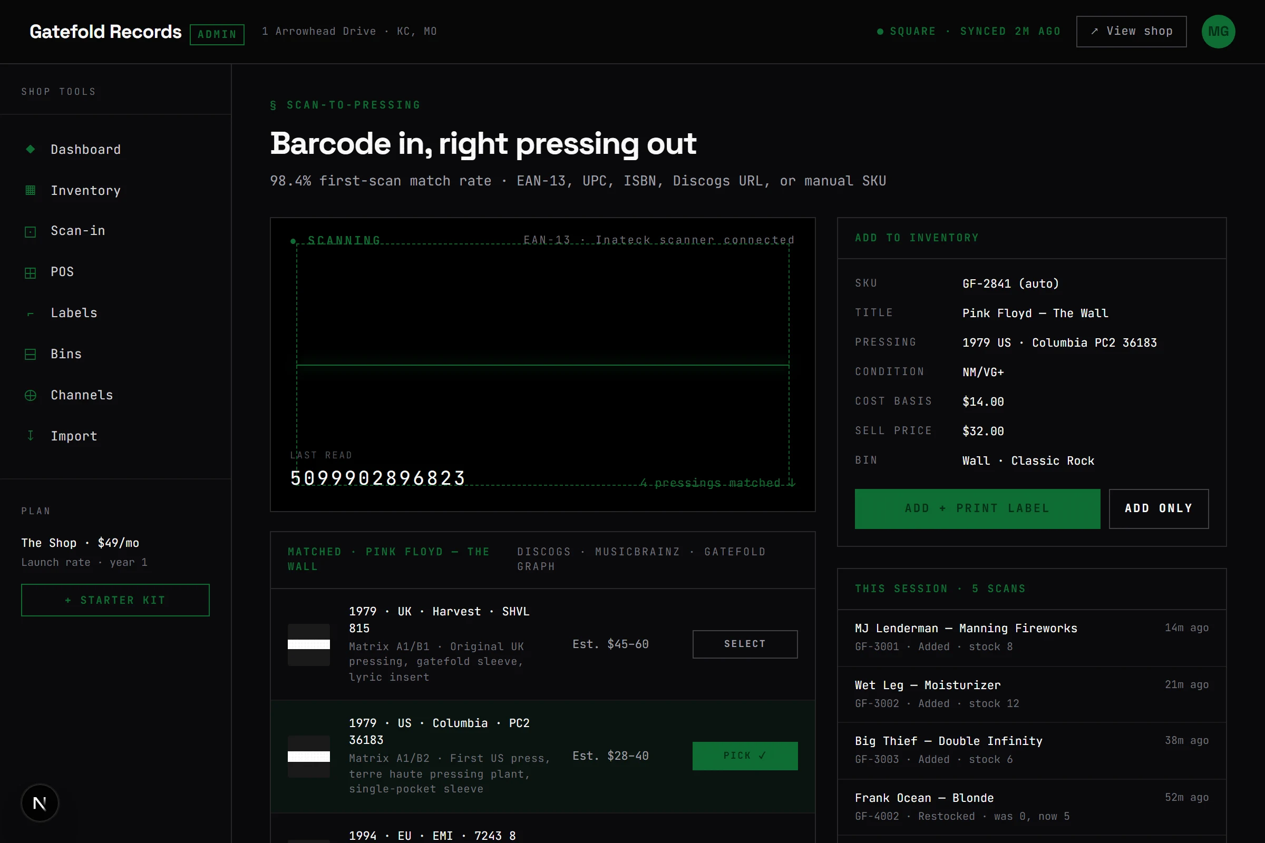The width and height of the screenshot is (1265, 843).
Task: Click the address 1 Arrowhead Drive · KC, MO
Action: pos(349,31)
